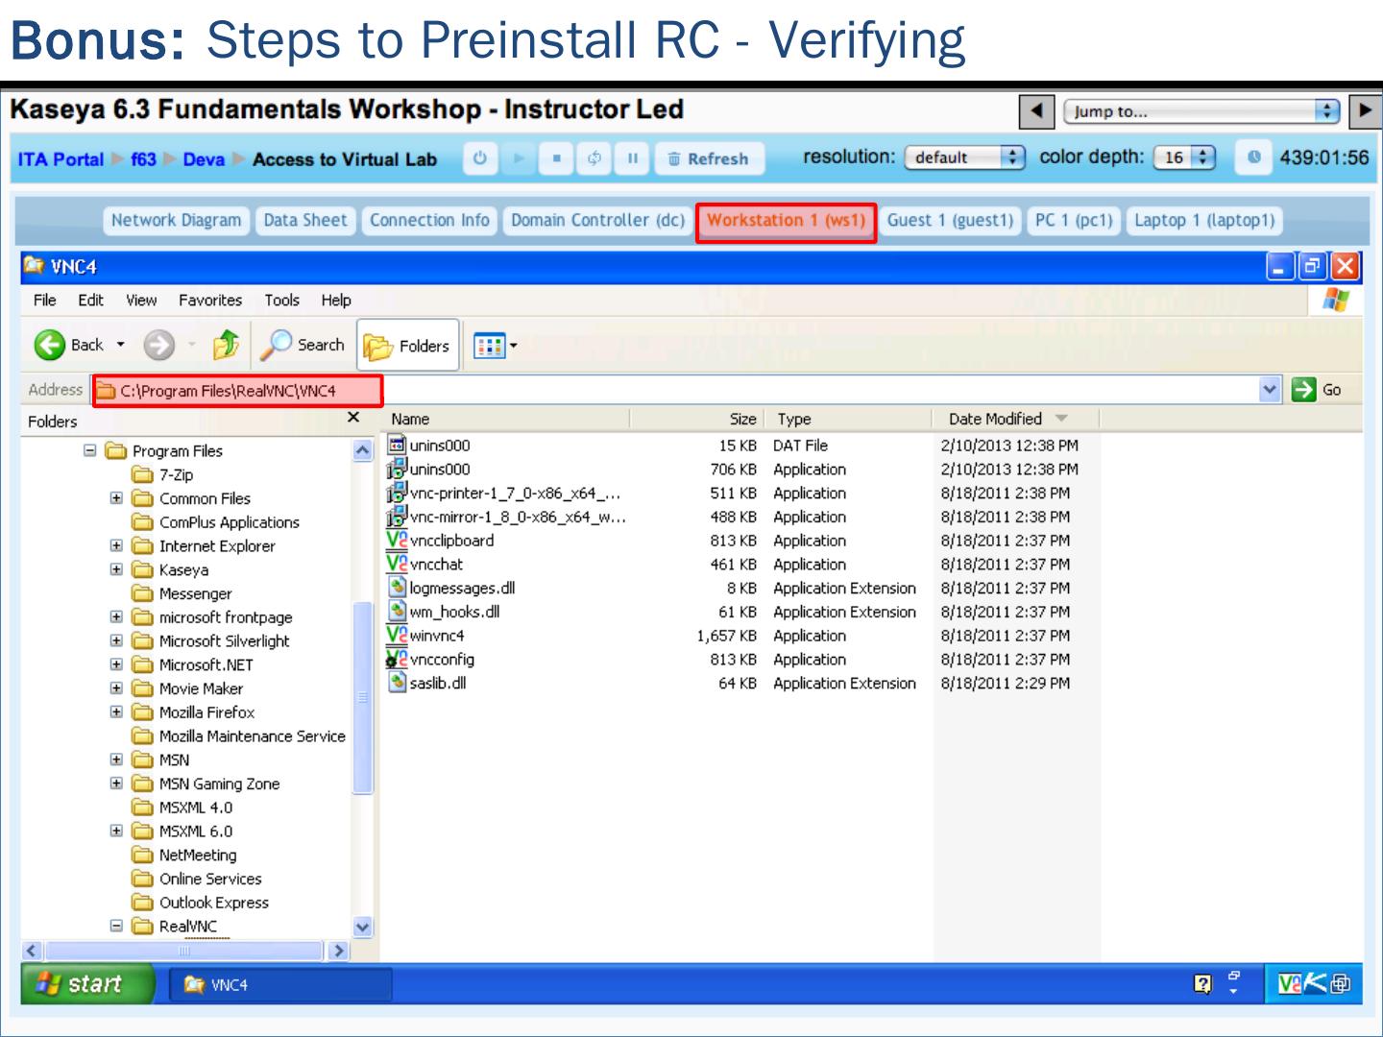The image size is (1383, 1037).
Task: Switch to Domain Controller (dc) tab
Action: [x=597, y=221]
